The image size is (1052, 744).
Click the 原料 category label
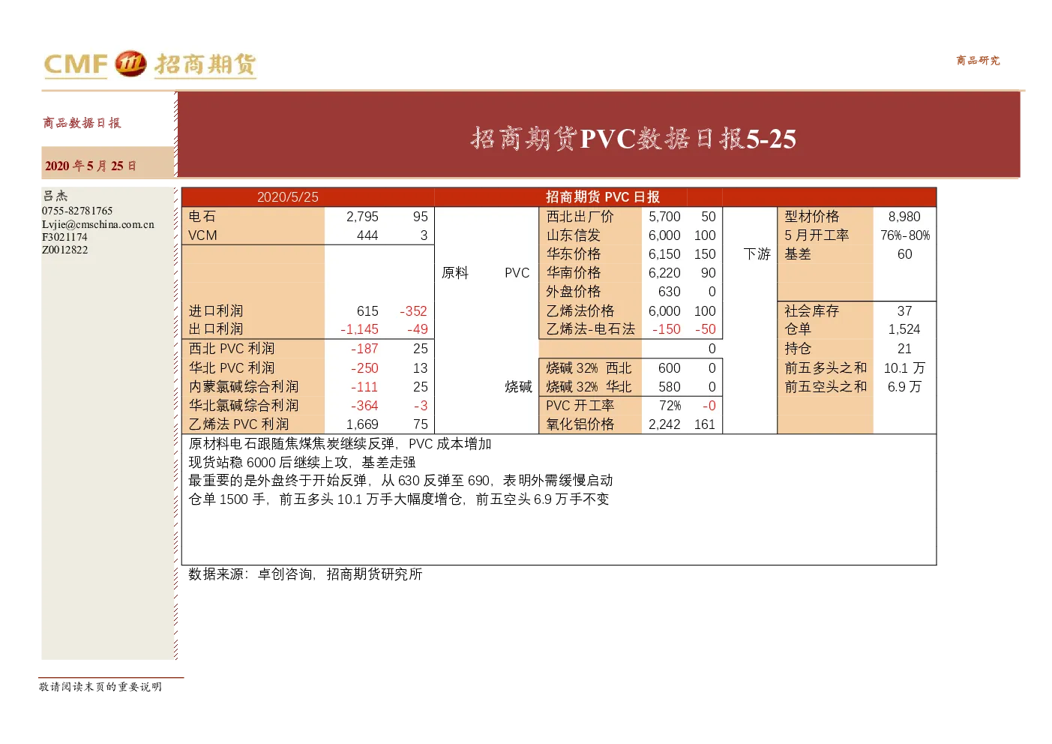455,273
